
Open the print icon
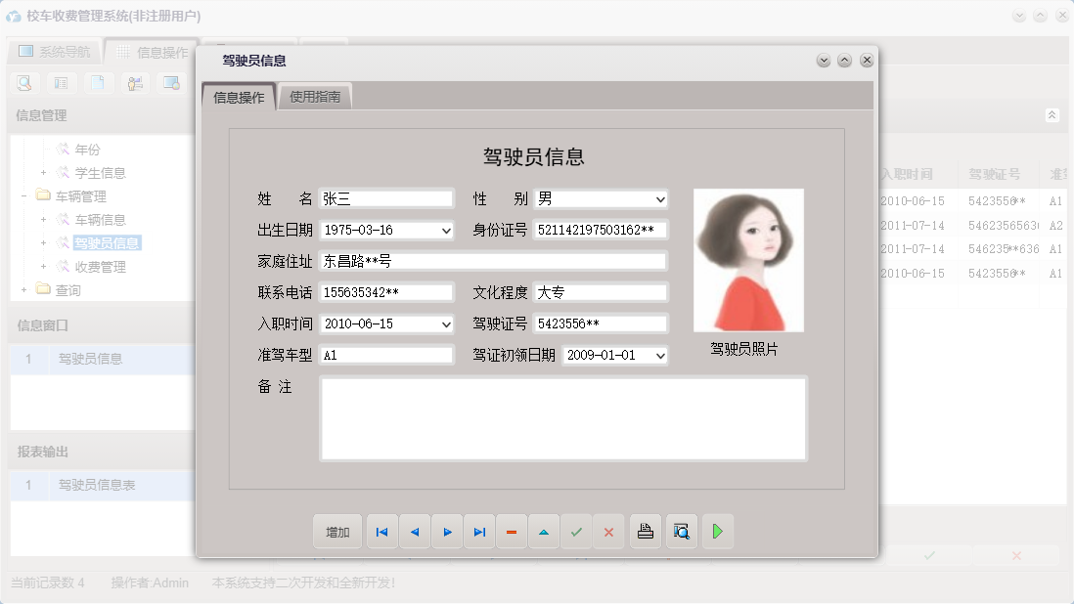pyautogui.click(x=645, y=531)
